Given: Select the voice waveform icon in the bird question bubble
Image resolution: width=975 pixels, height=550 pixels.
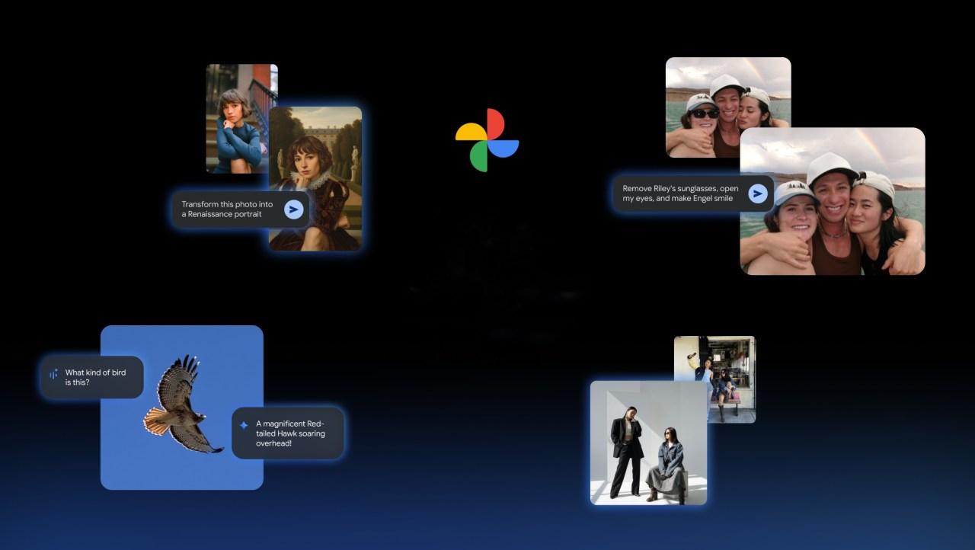Looking at the screenshot, I should pyautogui.click(x=53, y=374).
